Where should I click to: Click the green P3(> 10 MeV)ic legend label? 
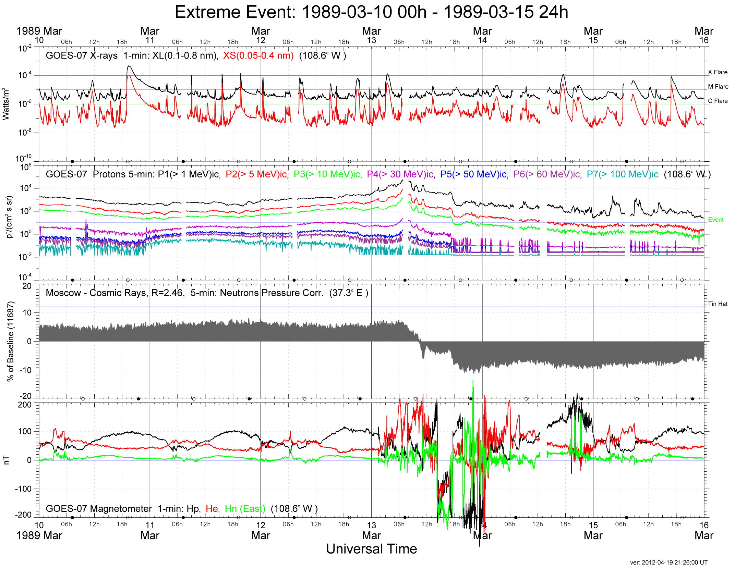[327, 174]
